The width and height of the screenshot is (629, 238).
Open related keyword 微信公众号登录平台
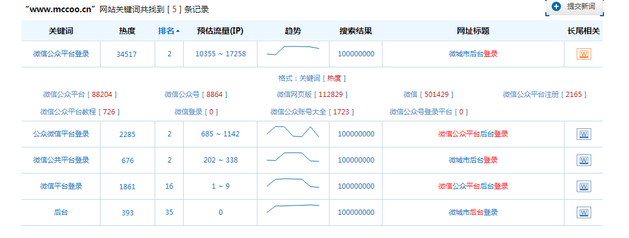pos(421,112)
